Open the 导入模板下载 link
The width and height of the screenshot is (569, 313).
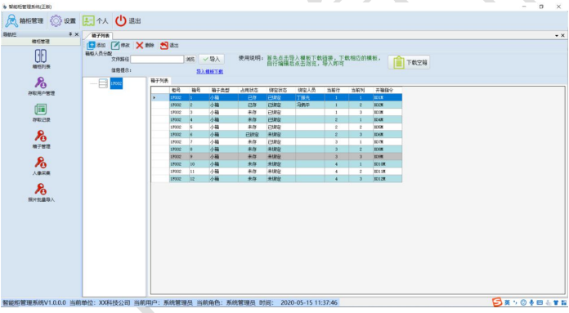click(210, 72)
